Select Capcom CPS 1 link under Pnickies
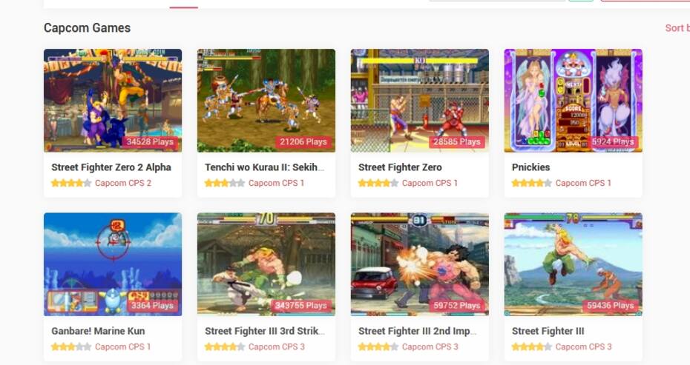Image resolution: width=690 pixels, height=365 pixels. click(583, 183)
